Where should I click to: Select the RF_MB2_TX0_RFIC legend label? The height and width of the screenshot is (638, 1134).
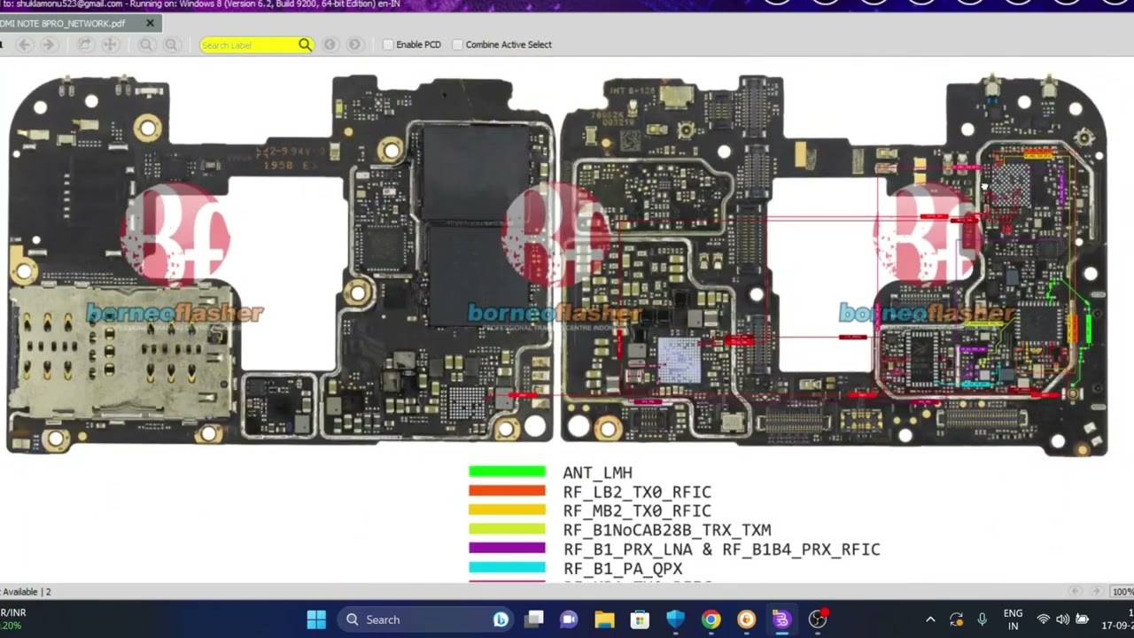point(637,511)
